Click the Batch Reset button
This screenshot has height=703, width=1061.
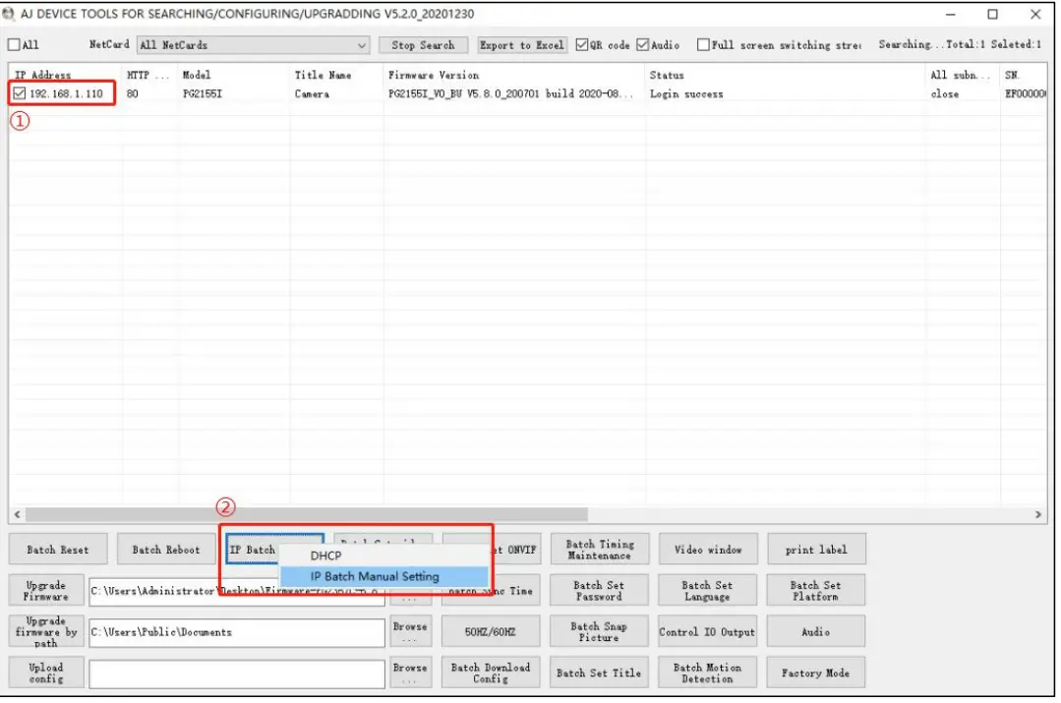click(x=57, y=550)
